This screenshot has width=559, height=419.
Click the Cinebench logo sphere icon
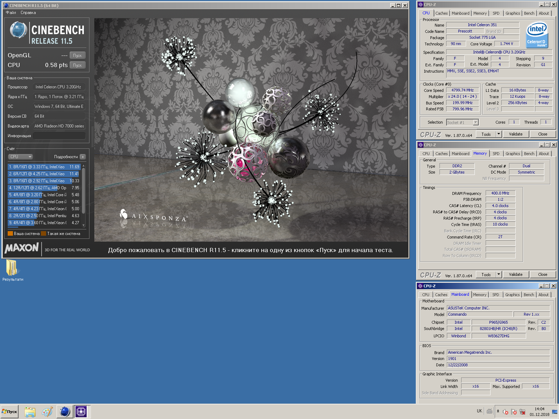(x=19, y=30)
